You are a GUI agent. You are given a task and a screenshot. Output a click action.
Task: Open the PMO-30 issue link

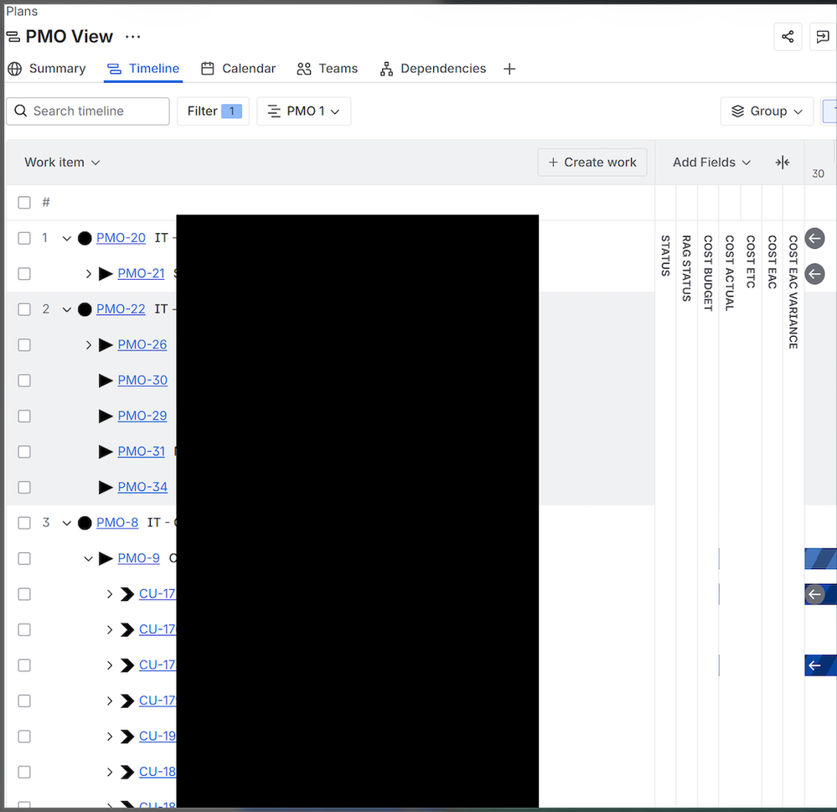click(x=142, y=380)
